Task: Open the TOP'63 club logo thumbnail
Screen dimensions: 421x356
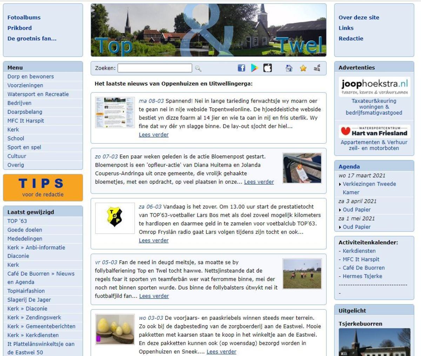Action: tap(115, 218)
